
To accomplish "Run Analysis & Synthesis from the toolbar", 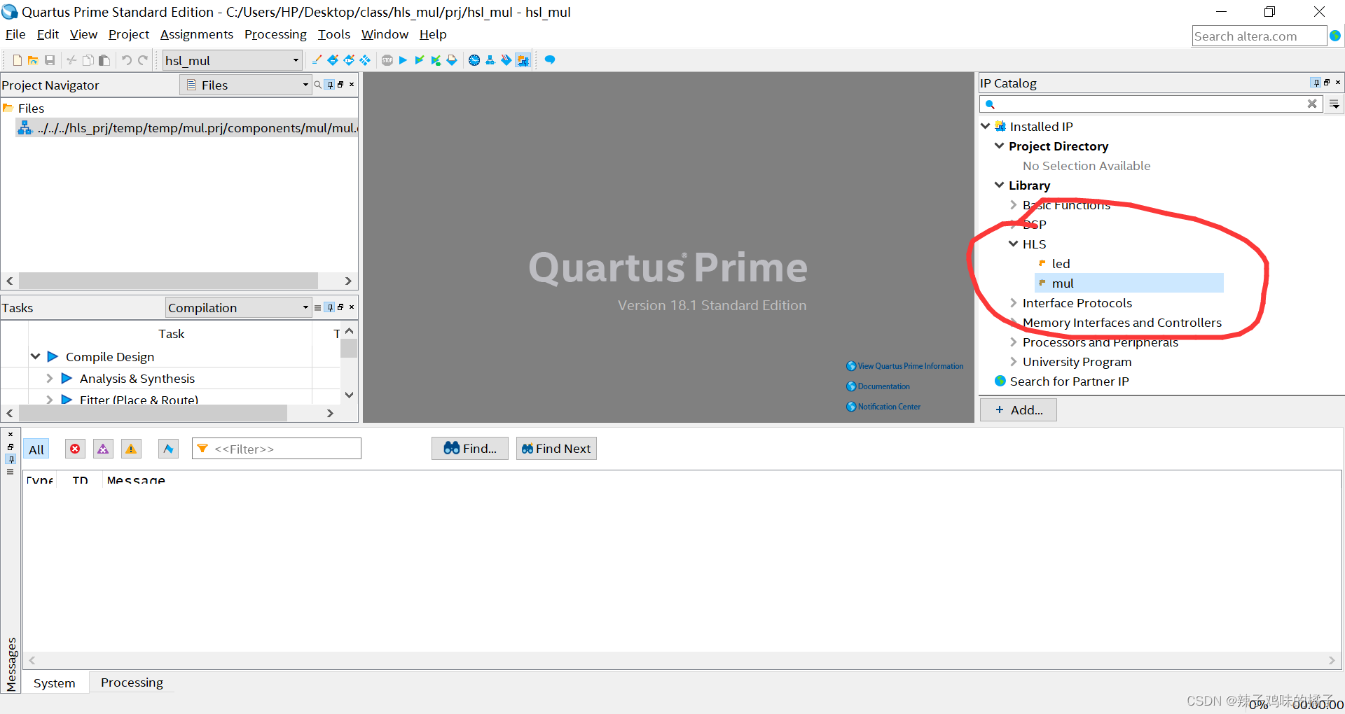I will [420, 60].
